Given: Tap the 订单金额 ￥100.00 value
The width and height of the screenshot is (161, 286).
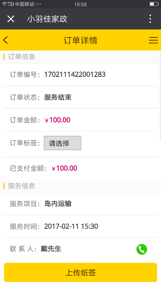Looking at the screenshot, I should [x=57, y=120].
